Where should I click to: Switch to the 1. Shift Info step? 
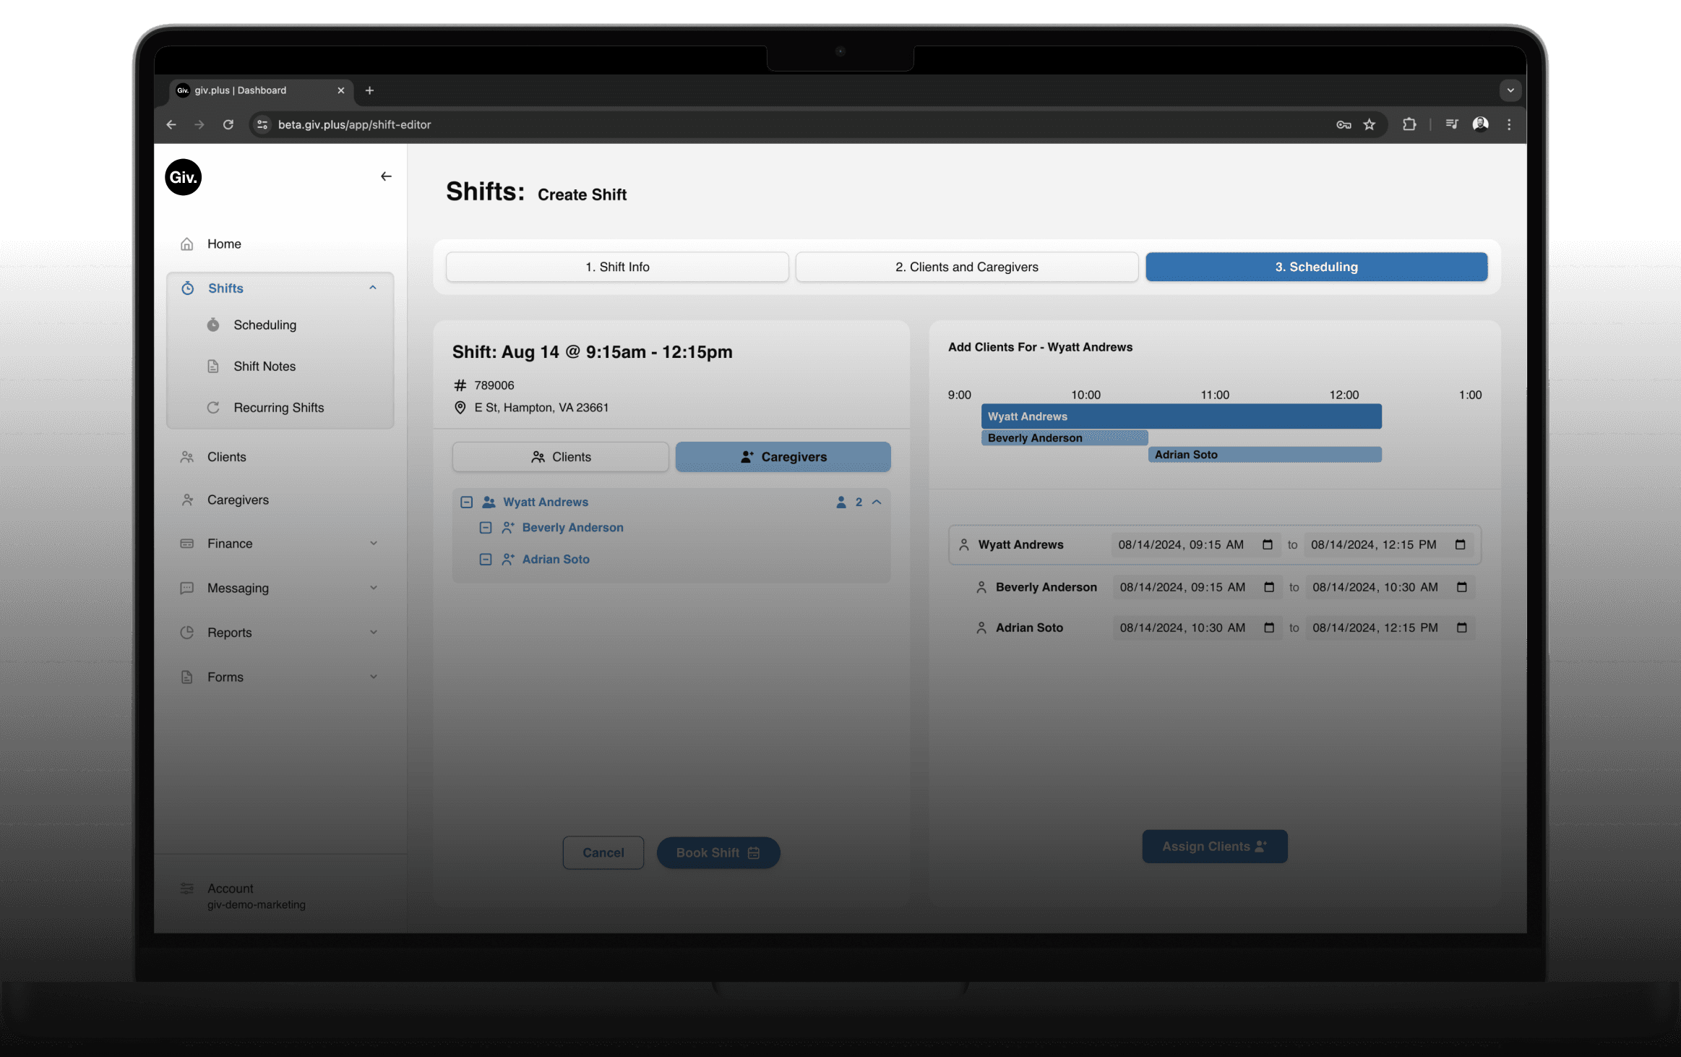coord(617,267)
